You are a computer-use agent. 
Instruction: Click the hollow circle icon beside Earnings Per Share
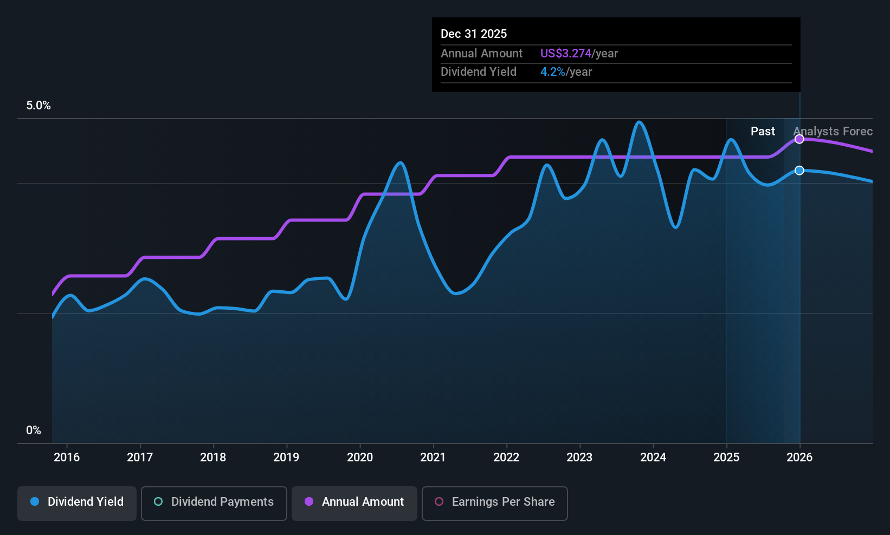click(439, 502)
